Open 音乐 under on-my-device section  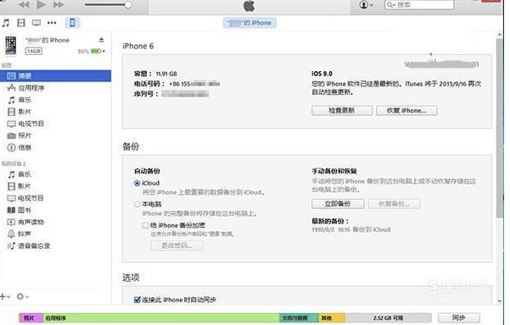coord(20,174)
